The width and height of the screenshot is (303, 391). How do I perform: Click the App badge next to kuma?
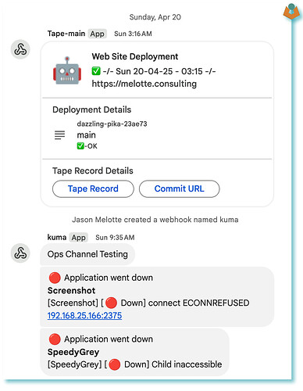pyautogui.click(x=78, y=238)
